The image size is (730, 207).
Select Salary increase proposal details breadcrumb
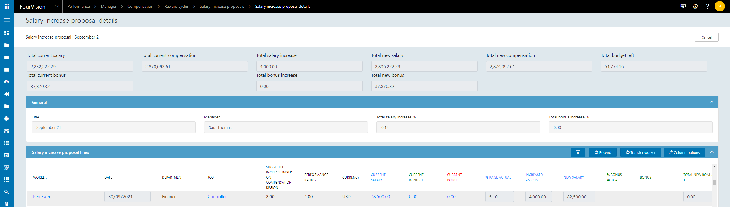point(283,6)
